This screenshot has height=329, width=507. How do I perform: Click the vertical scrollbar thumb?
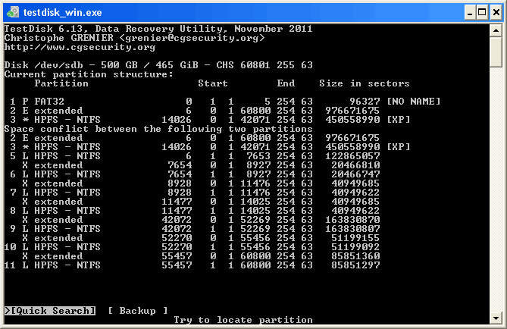(x=496, y=52)
